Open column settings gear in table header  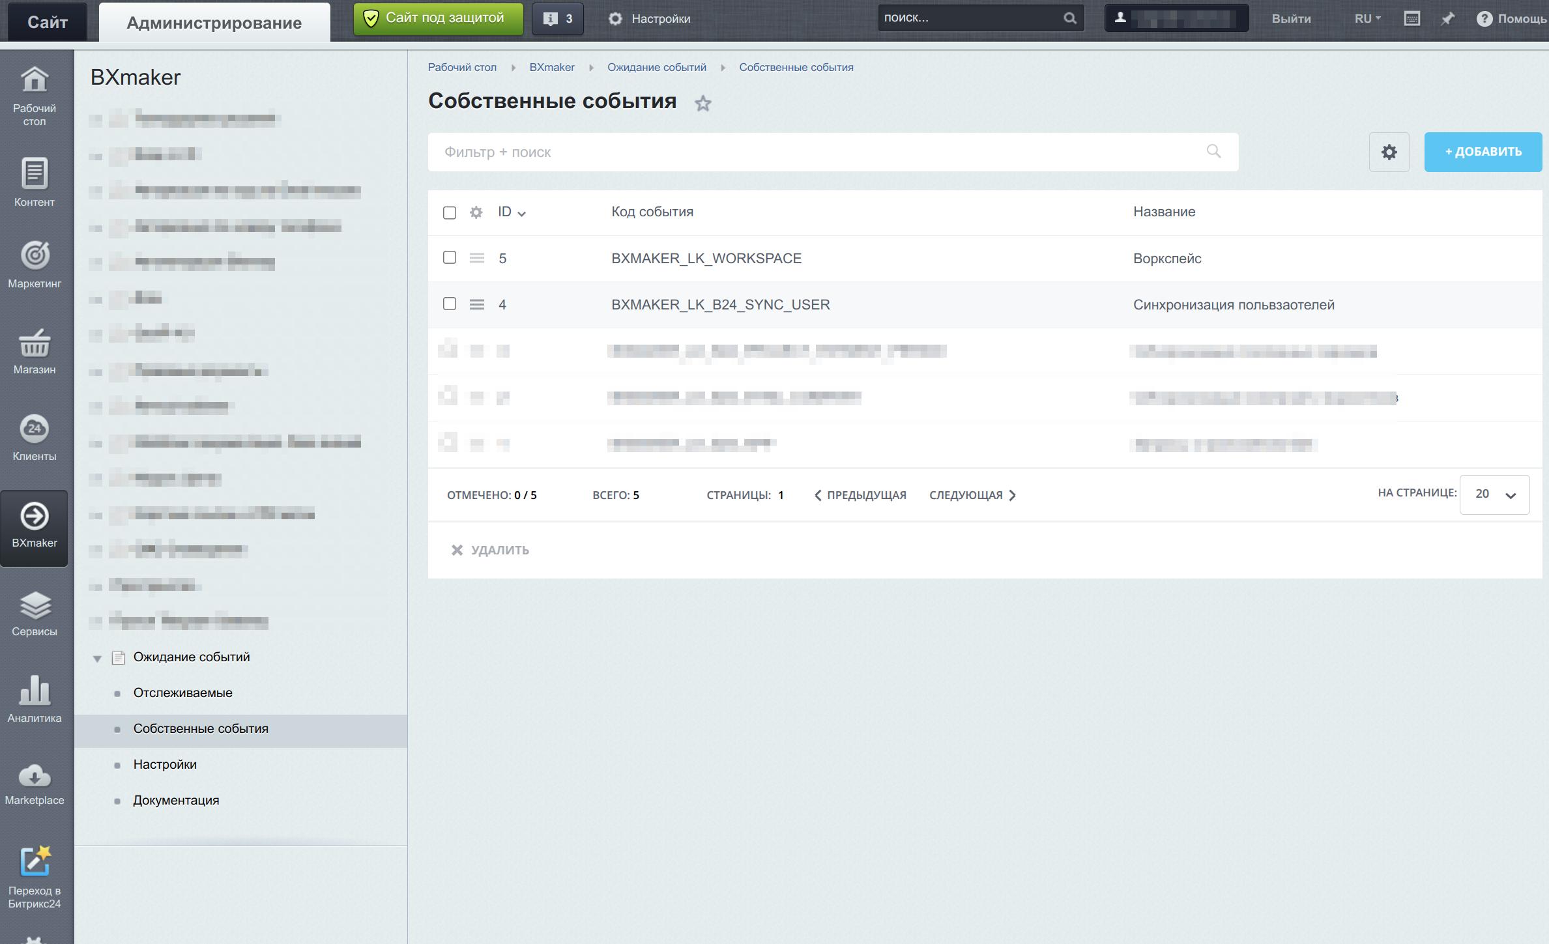tap(476, 212)
